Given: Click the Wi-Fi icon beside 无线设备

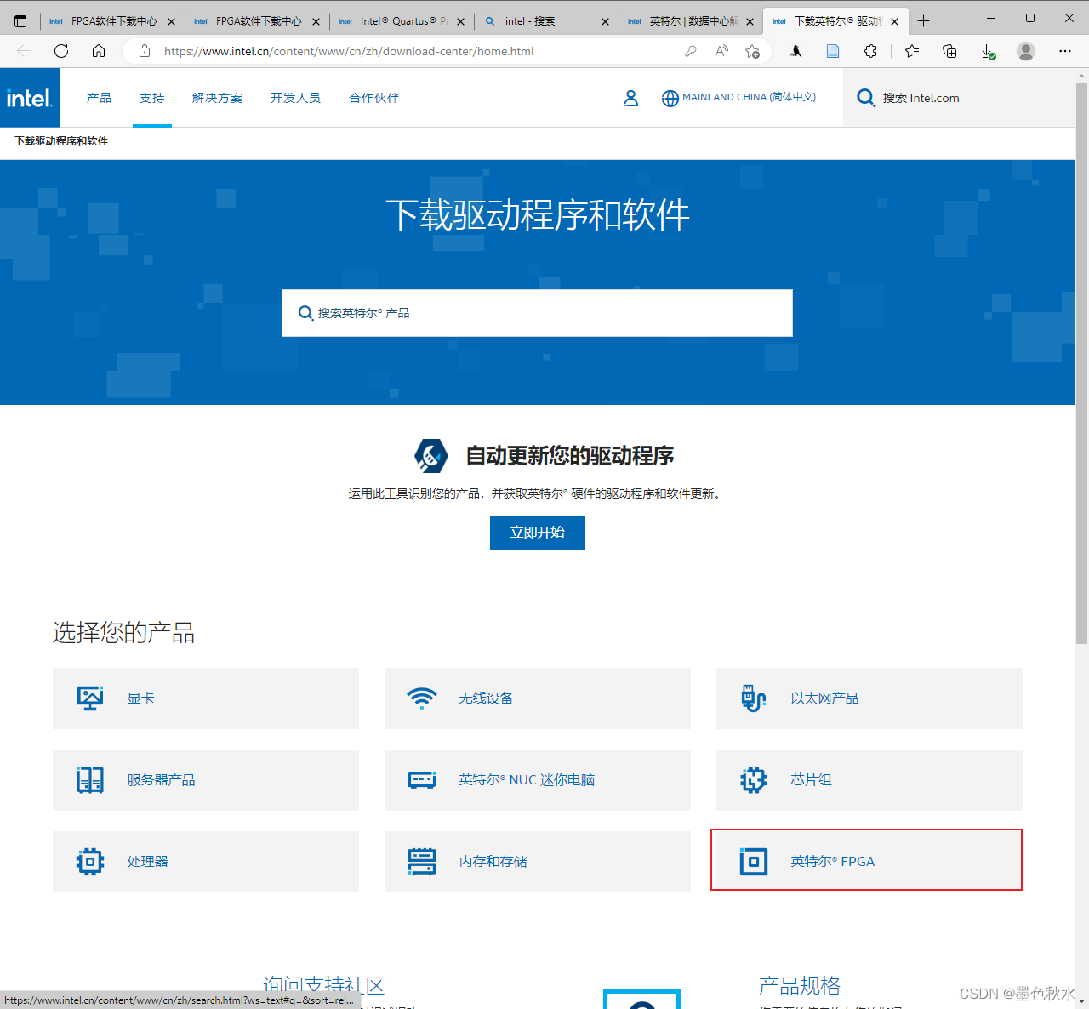Looking at the screenshot, I should click(422, 698).
